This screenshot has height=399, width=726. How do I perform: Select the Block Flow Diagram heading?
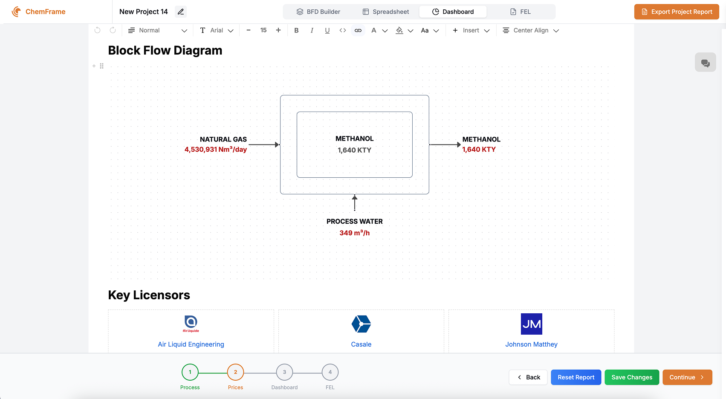tap(165, 50)
